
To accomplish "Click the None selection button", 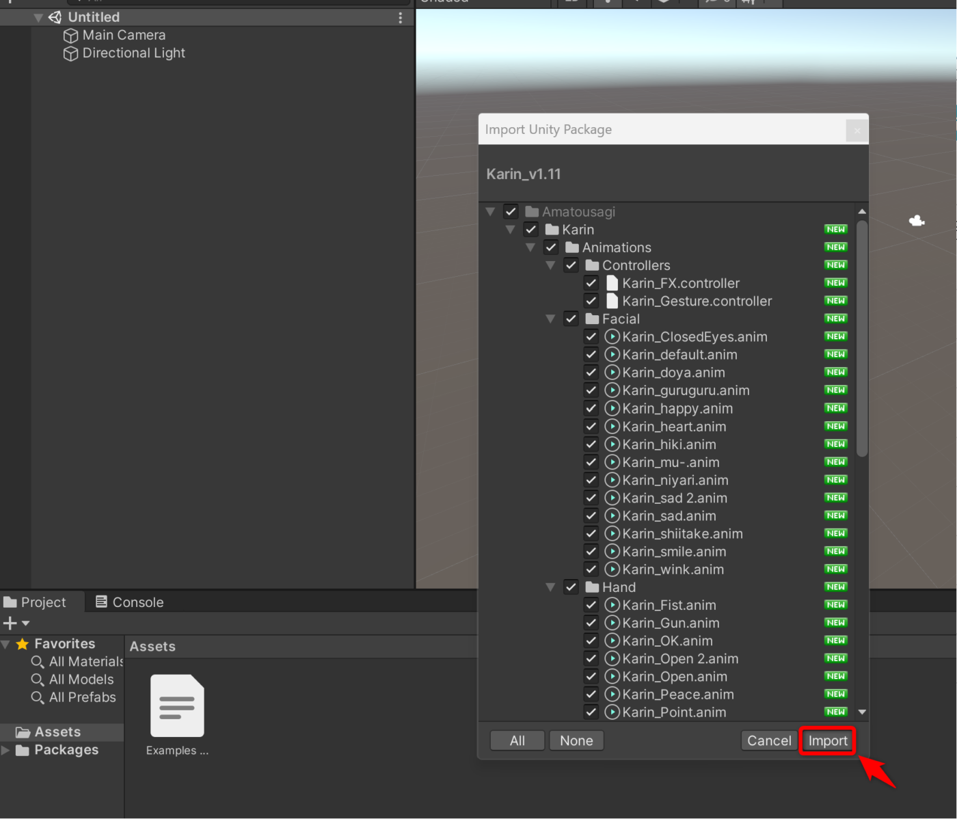I will click(x=576, y=740).
